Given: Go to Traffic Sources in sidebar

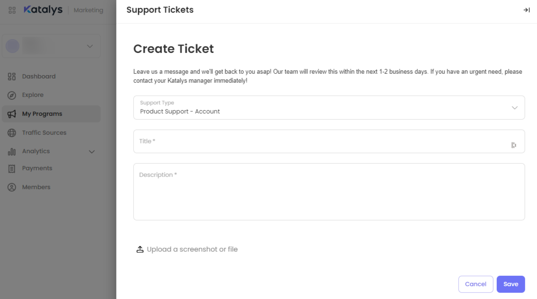Looking at the screenshot, I should [x=44, y=133].
